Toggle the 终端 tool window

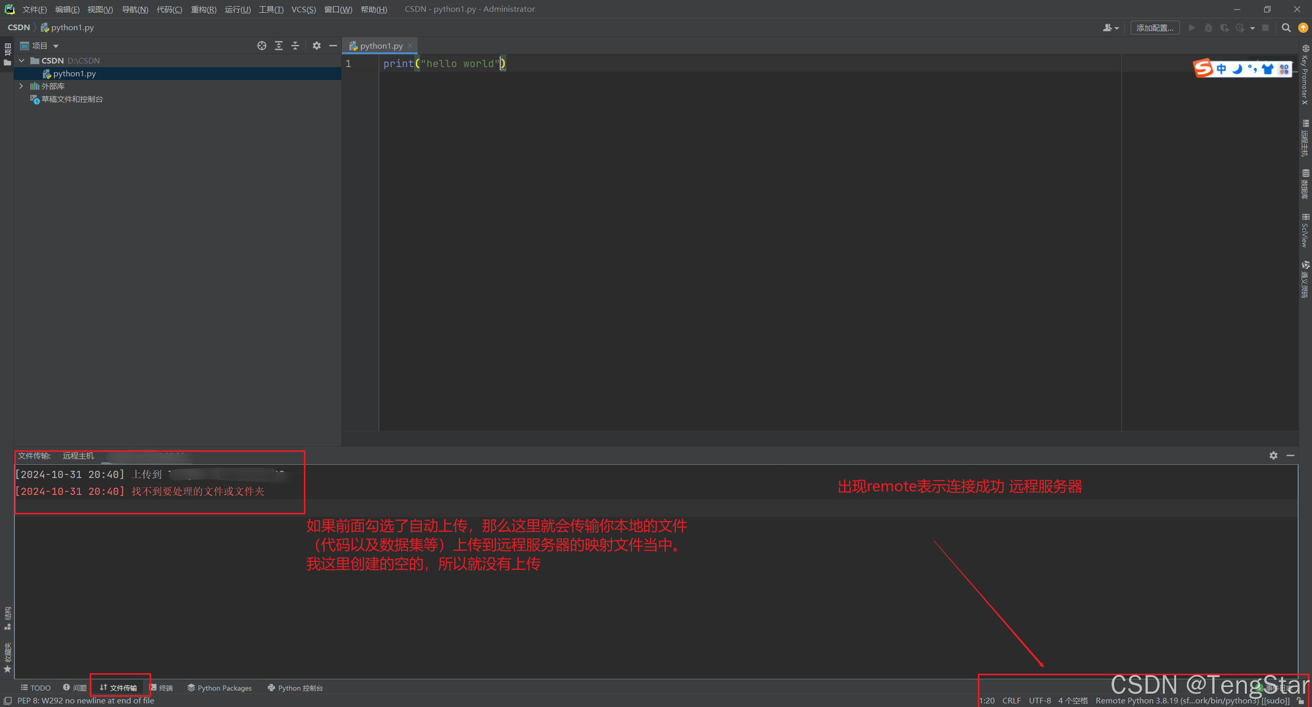coord(163,688)
